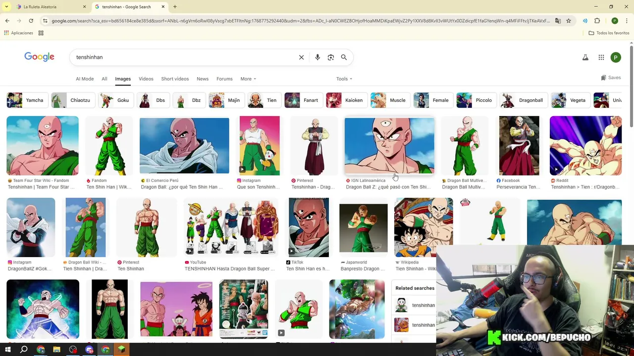Image resolution: width=634 pixels, height=356 pixels.
Task: Open Saves collection icon
Action: point(611,78)
